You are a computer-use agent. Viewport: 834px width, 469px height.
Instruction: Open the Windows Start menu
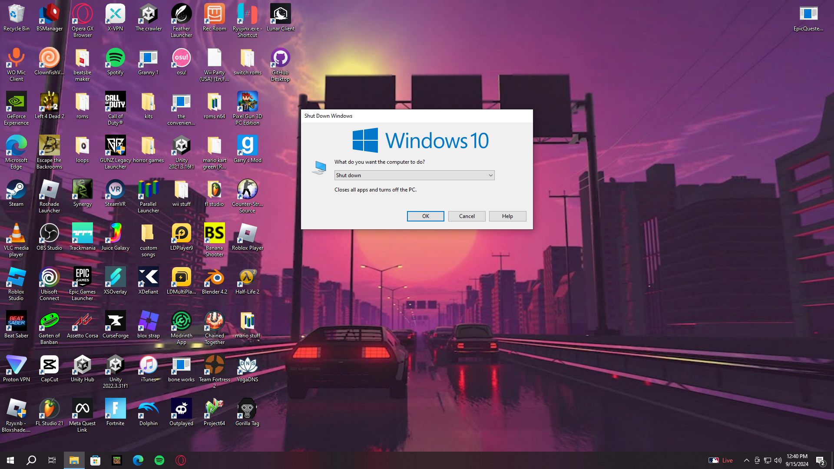10,460
